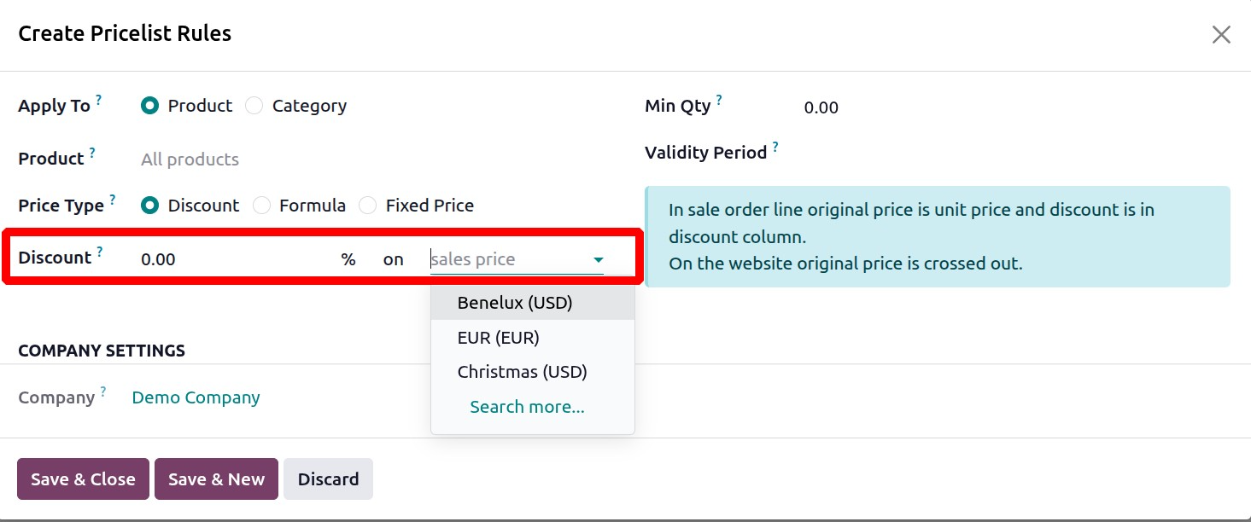The width and height of the screenshot is (1251, 522).
Task: Click the Min Qty value field
Action: coord(821,107)
